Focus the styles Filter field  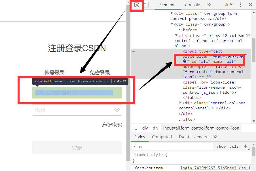coord(172,147)
